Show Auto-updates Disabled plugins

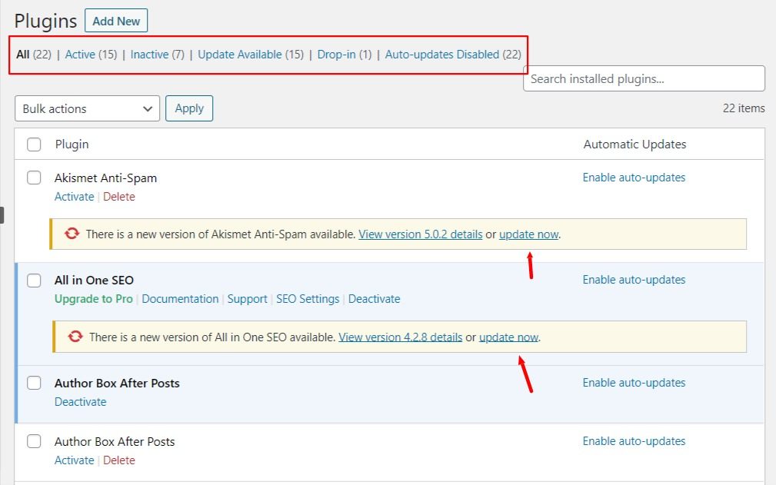click(442, 55)
